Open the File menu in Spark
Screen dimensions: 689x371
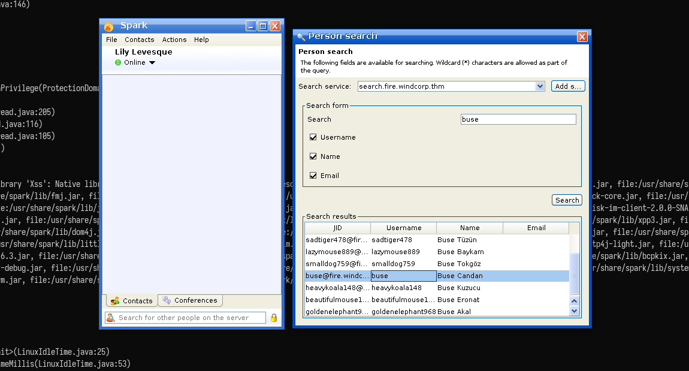pyautogui.click(x=111, y=40)
